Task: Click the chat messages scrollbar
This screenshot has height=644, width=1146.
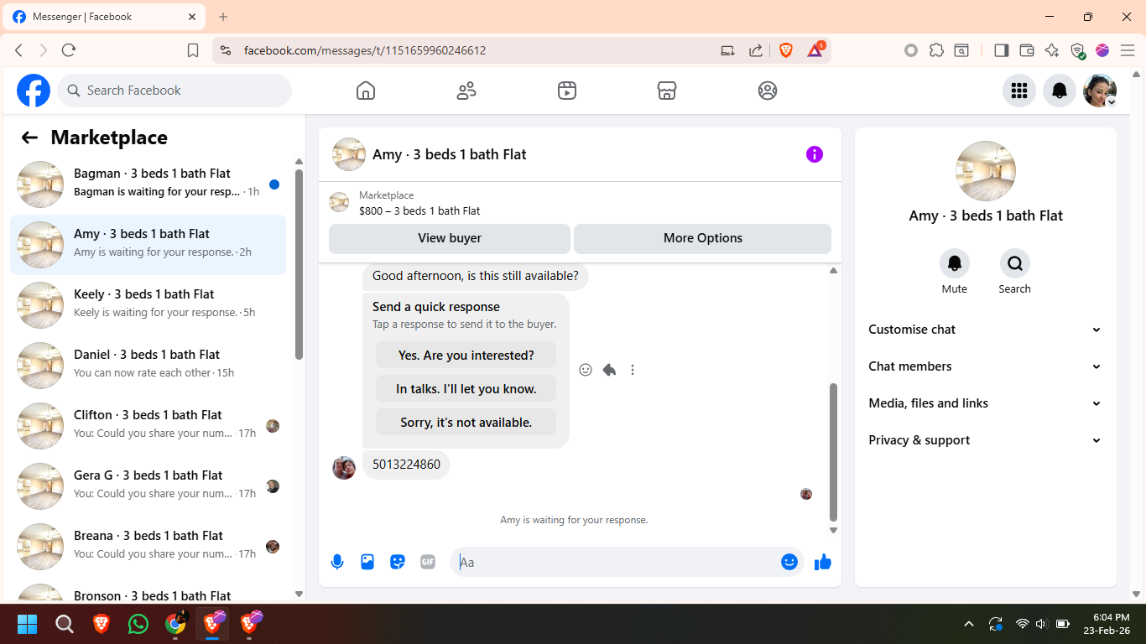Action: pyautogui.click(x=833, y=453)
